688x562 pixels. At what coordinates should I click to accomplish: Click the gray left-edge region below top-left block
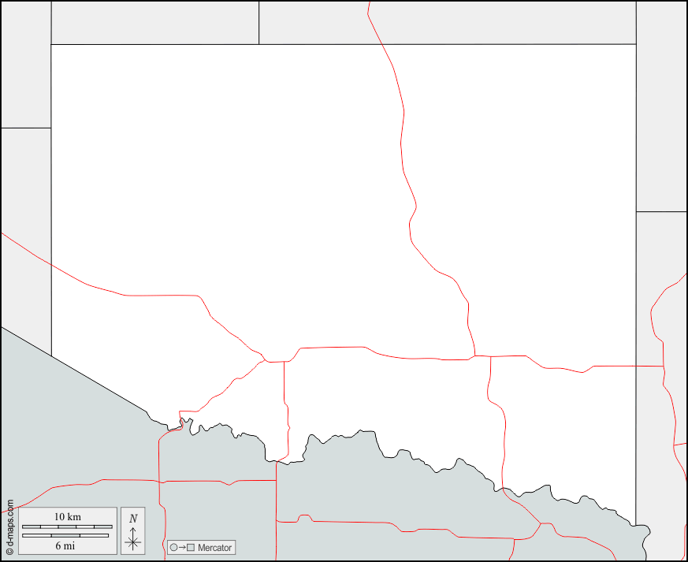(25, 221)
